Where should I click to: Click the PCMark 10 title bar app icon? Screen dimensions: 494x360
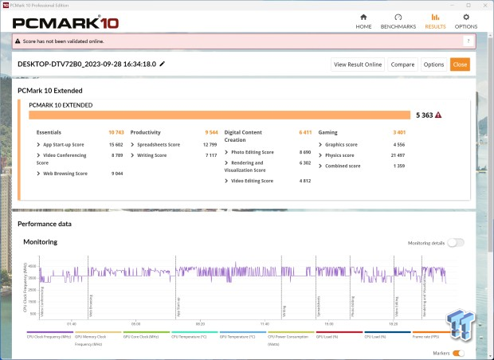tap(6, 5)
